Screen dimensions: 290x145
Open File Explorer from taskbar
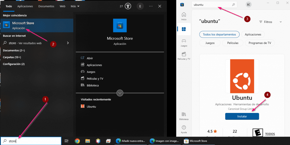(x=88, y=141)
